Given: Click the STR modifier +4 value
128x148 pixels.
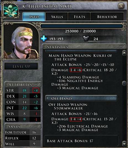Looking at the screenshot, I should 36,90.
